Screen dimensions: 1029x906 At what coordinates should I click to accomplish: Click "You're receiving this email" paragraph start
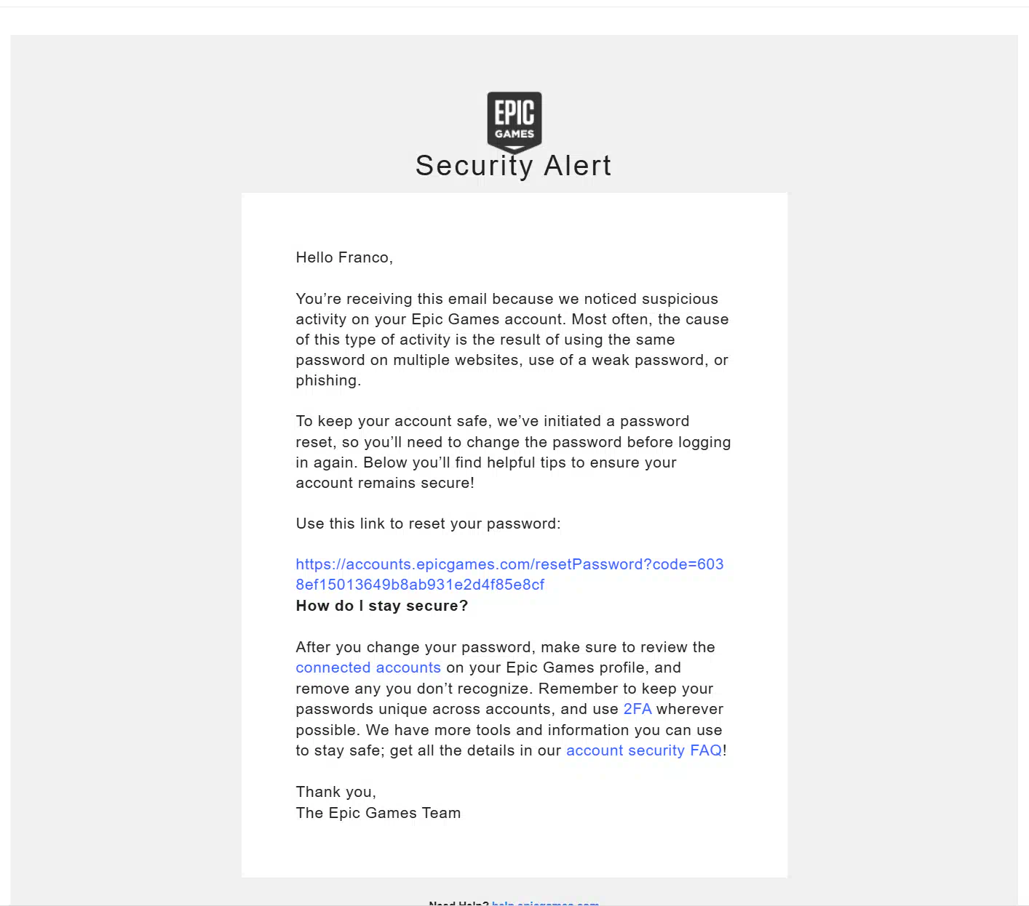point(393,300)
